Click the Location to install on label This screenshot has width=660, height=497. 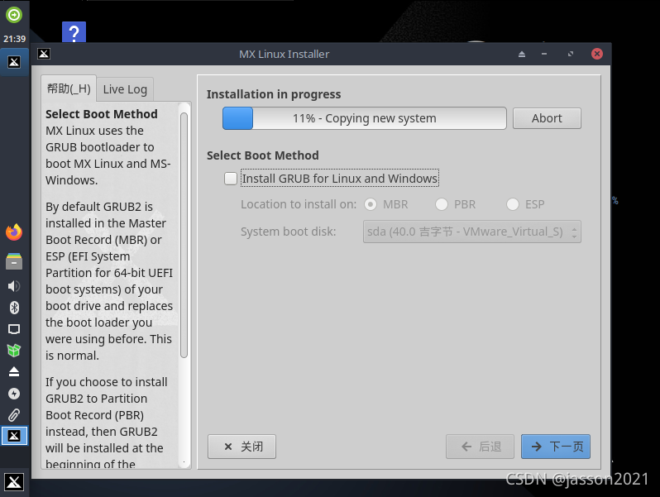[x=299, y=204]
